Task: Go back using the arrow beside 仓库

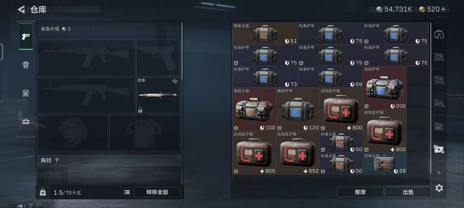Action: 21,9
